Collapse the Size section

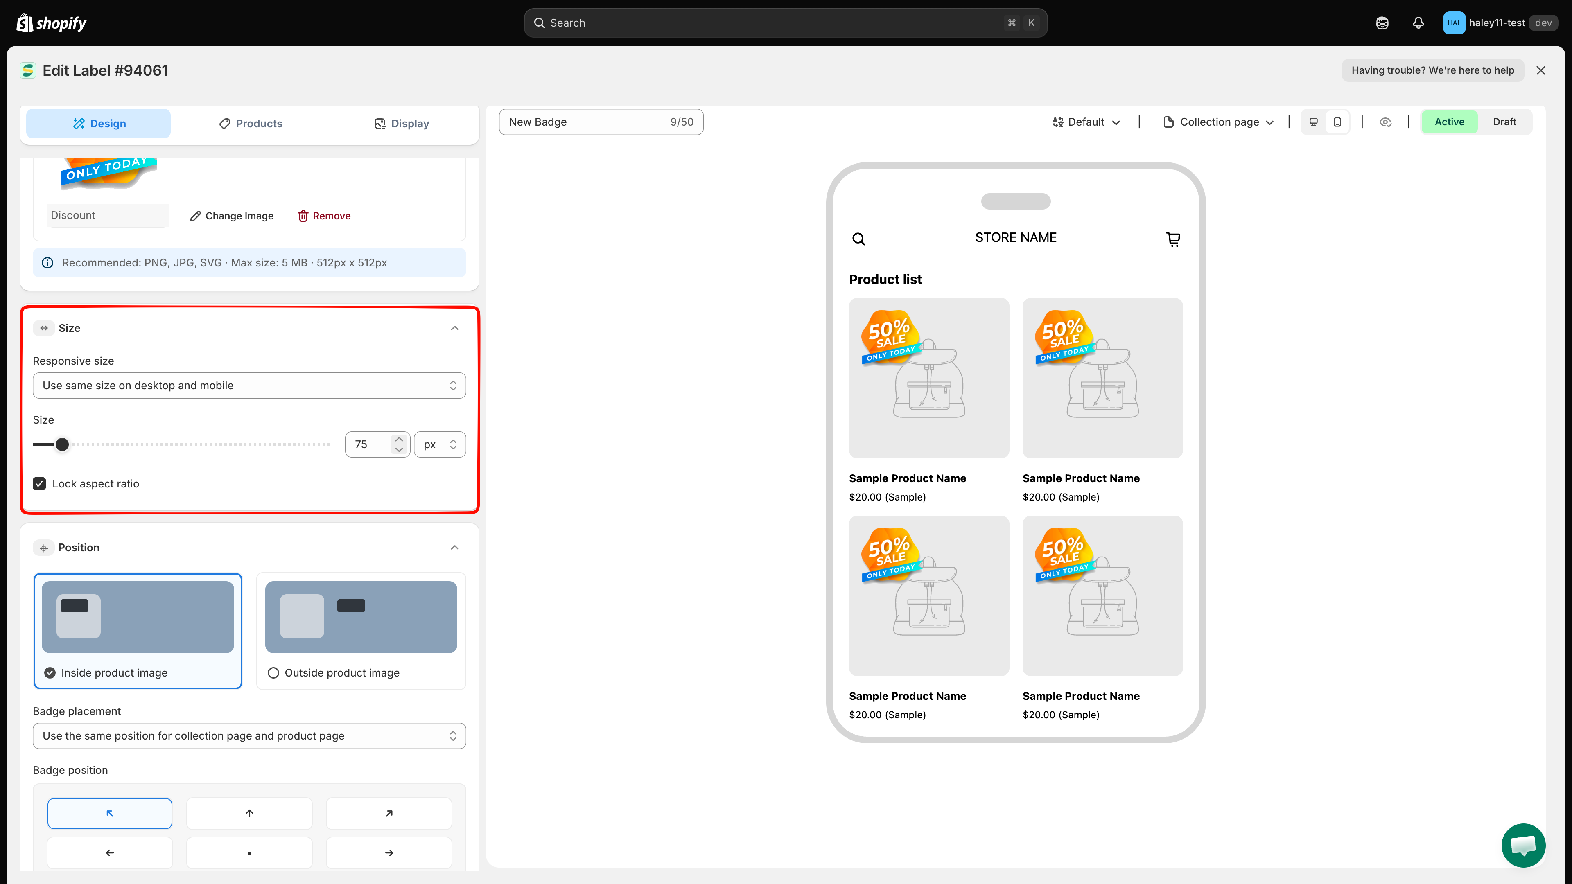point(455,328)
